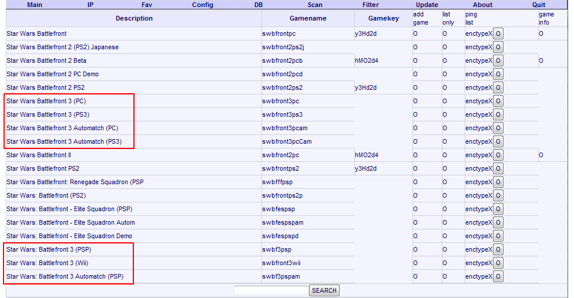Click O ping button for Renegade Squadron row

[498, 182]
